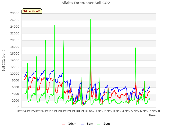Click the Oct 29 x-axis date label
The height and width of the screenshot is (129, 172).
coord(66,111)
